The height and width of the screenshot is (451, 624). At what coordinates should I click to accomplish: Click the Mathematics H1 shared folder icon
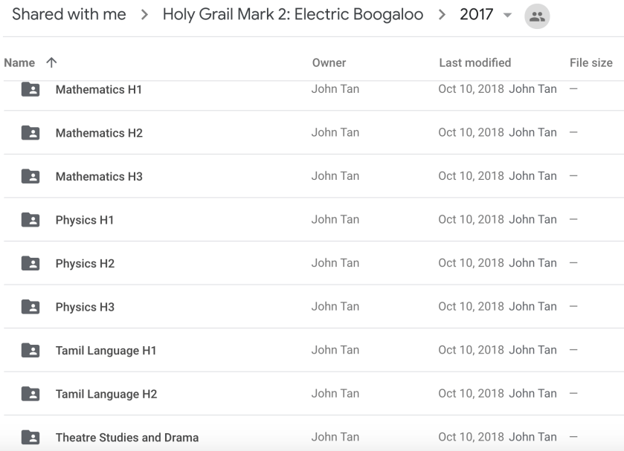coord(30,89)
